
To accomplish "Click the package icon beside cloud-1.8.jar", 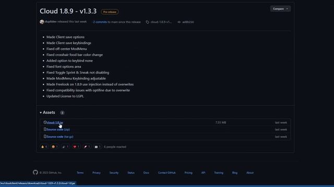I will pos(45,123).
